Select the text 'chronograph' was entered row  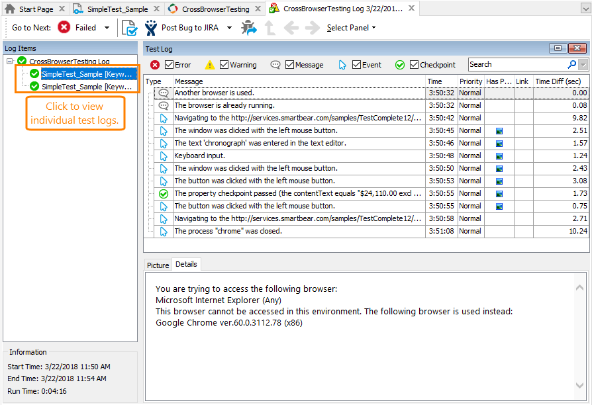click(371, 143)
